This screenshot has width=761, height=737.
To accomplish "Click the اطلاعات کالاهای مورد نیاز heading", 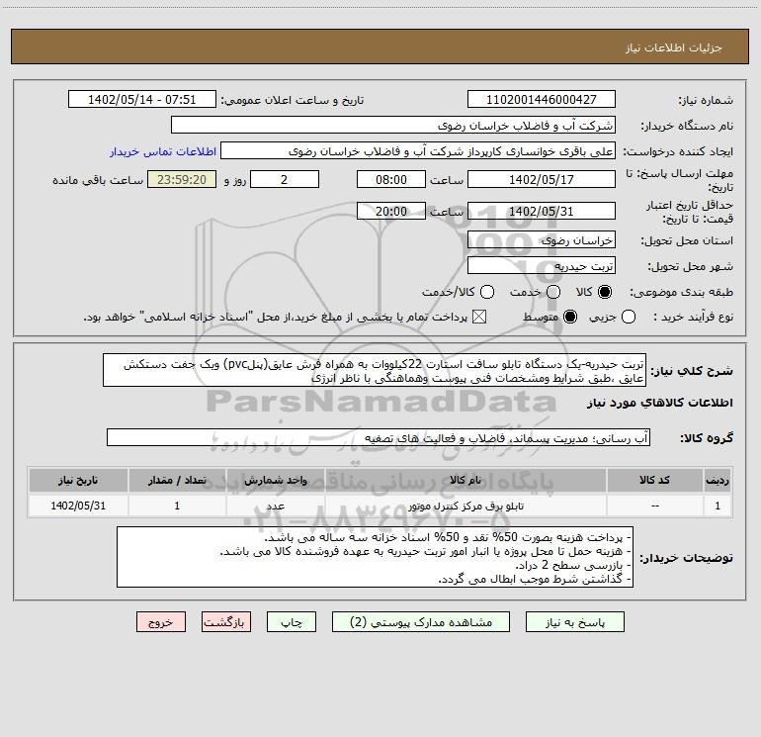I will coord(659,403).
